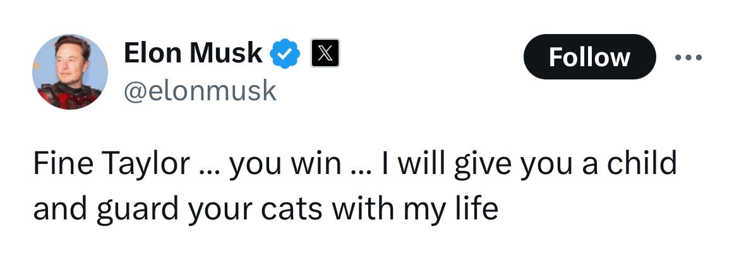Open the three-dot more options menu

[x=688, y=57]
